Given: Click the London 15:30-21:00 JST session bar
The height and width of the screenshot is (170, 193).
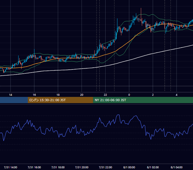Looking at the screenshot, I should (60, 100).
